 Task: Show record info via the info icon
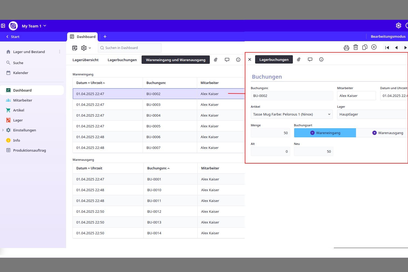pyautogui.click(x=321, y=59)
